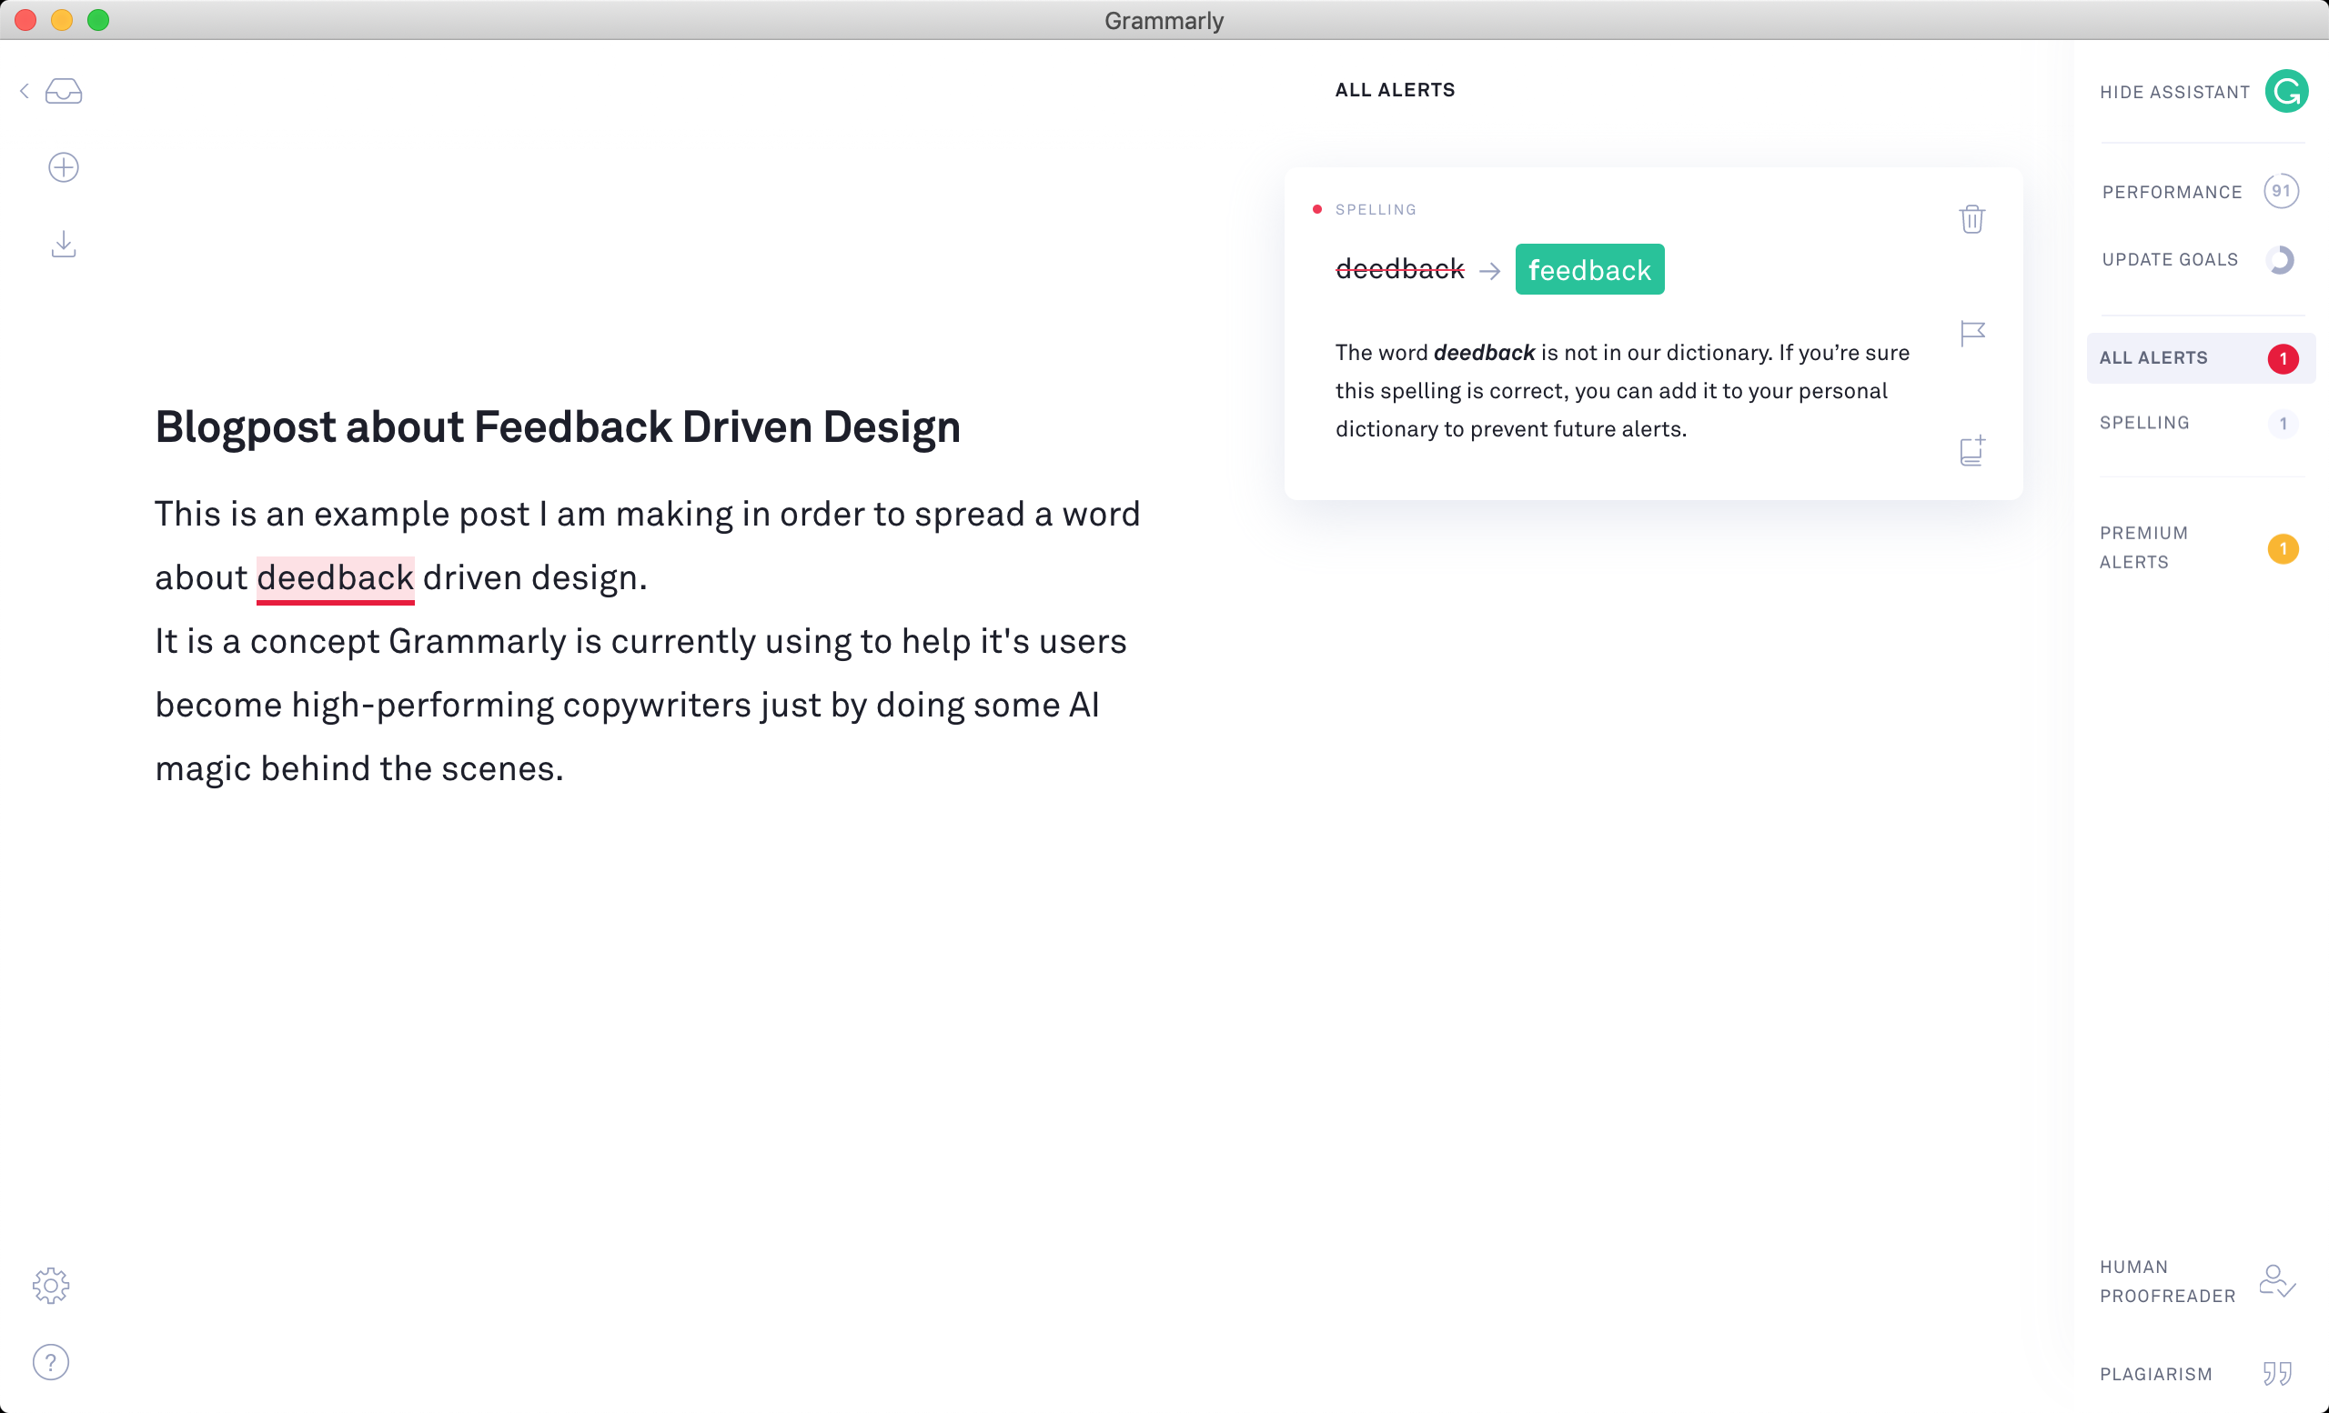Click the spelling explanation text in card
Viewport: 2329px width, 1413px height.
1621,391
